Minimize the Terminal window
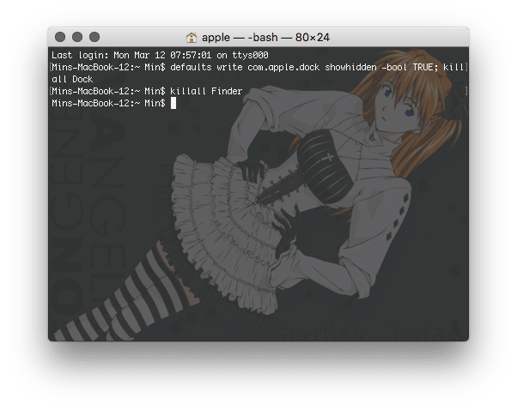Viewport: 517px width, 410px height. (x=77, y=37)
